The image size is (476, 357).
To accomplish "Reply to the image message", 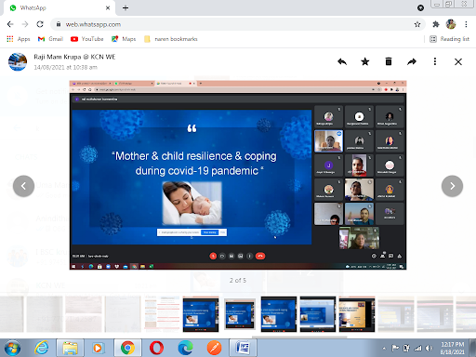I will click(x=342, y=61).
